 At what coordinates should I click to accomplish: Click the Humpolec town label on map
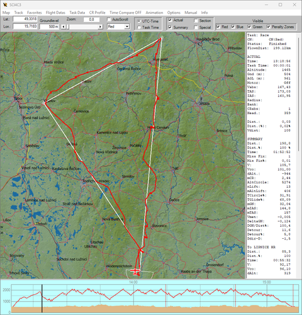(160, 59)
